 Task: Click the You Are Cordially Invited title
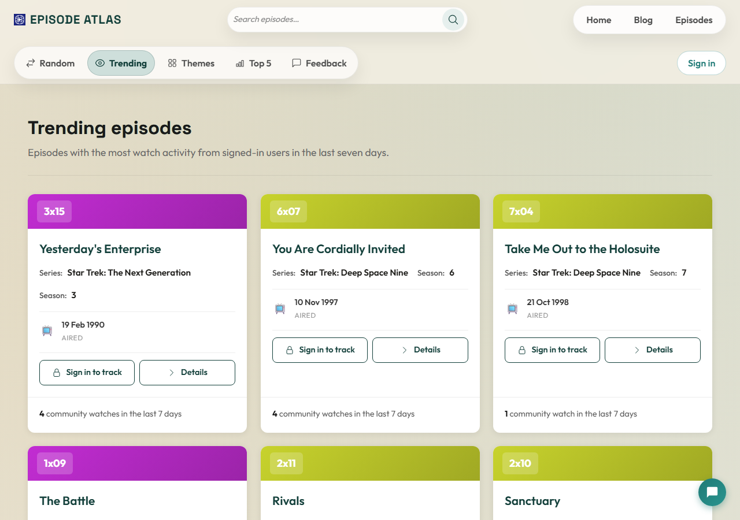(x=339, y=249)
